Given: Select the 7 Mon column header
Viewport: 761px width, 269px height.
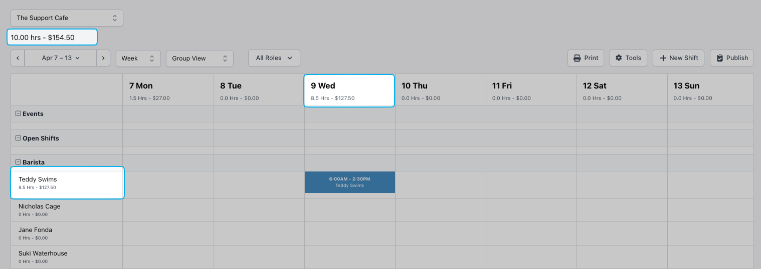Looking at the screenshot, I should tap(168, 90).
